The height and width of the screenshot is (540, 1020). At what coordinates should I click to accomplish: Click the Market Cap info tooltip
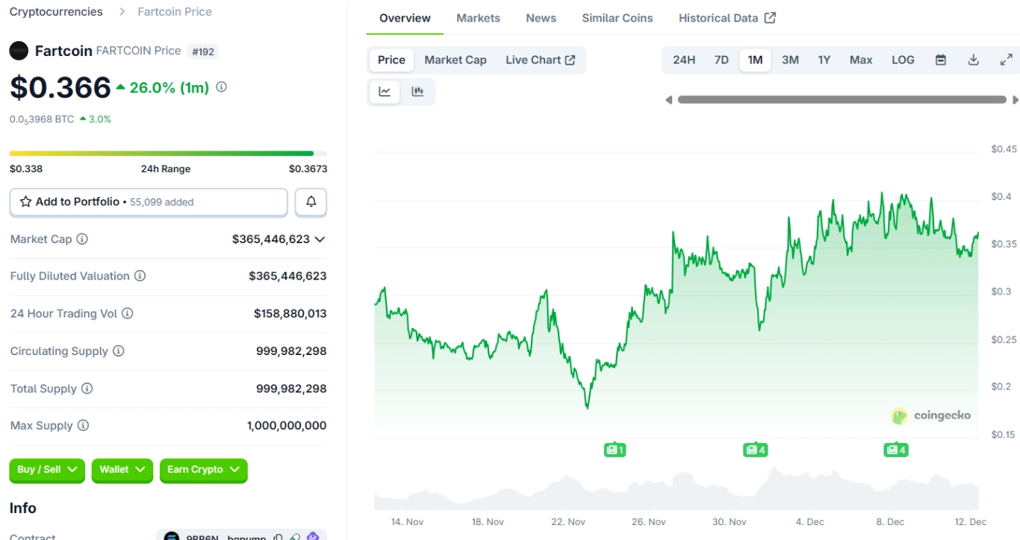point(83,239)
